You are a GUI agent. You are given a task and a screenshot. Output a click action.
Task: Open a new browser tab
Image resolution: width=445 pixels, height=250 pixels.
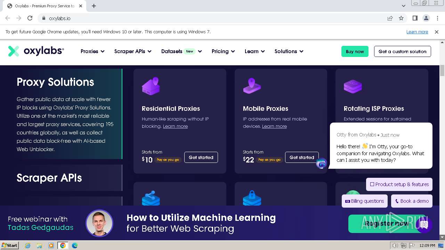(94, 6)
